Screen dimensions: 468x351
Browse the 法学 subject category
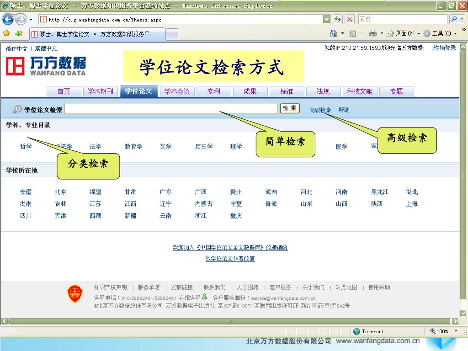95,147
